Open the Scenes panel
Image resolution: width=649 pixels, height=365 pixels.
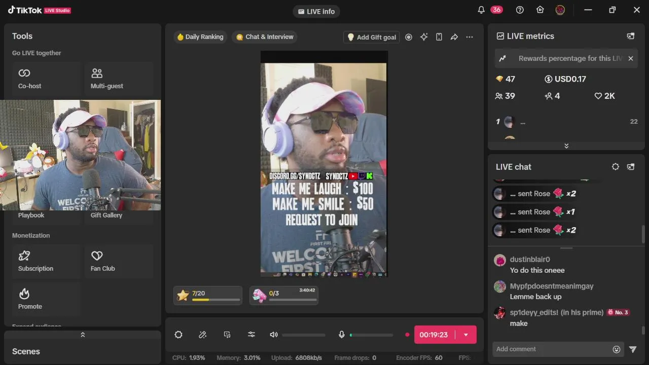[26, 351]
